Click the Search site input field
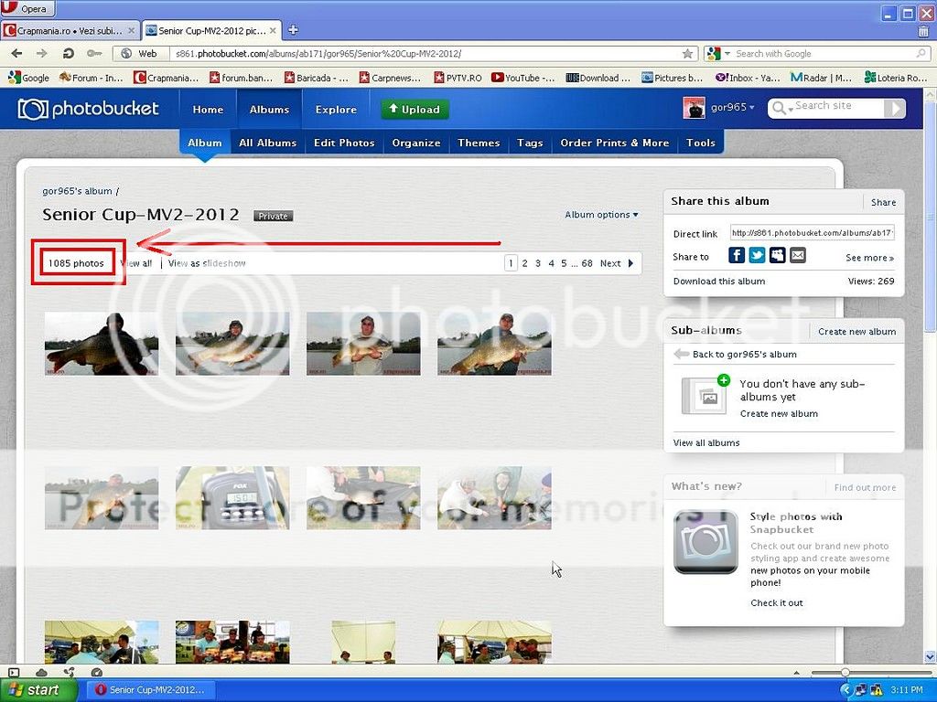 pyautogui.click(x=839, y=106)
